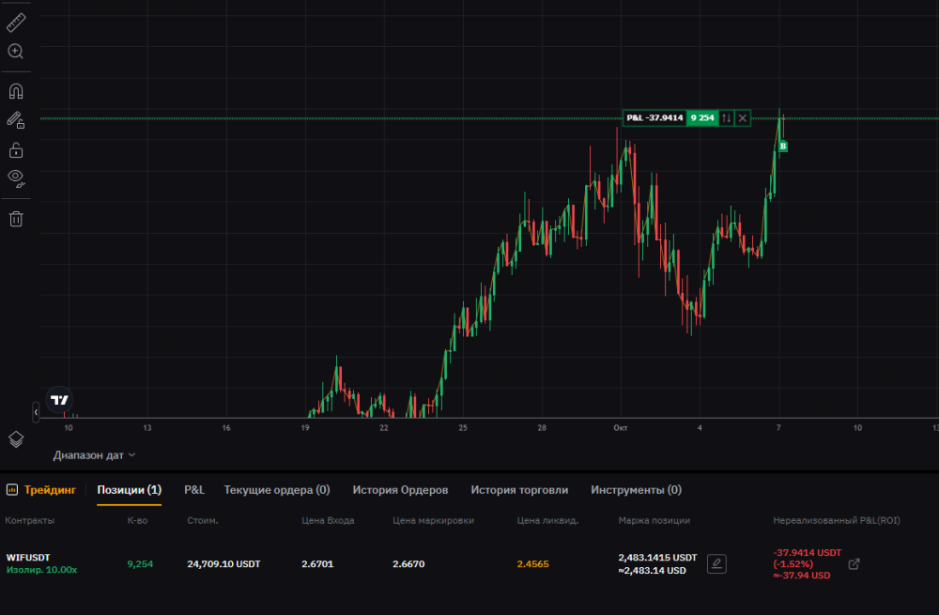
Task: Click the green B buy marker
Action: pos(783,146)
